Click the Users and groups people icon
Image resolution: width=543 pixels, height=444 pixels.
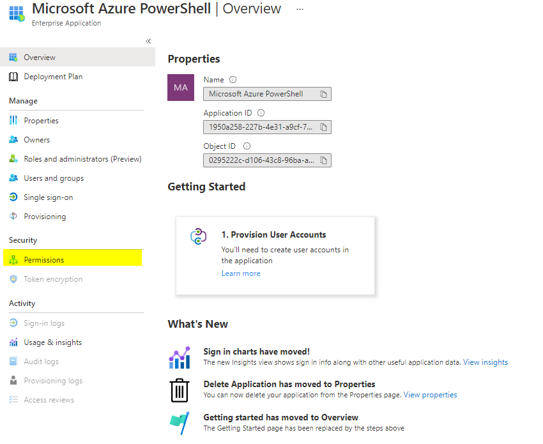point(13,178)
